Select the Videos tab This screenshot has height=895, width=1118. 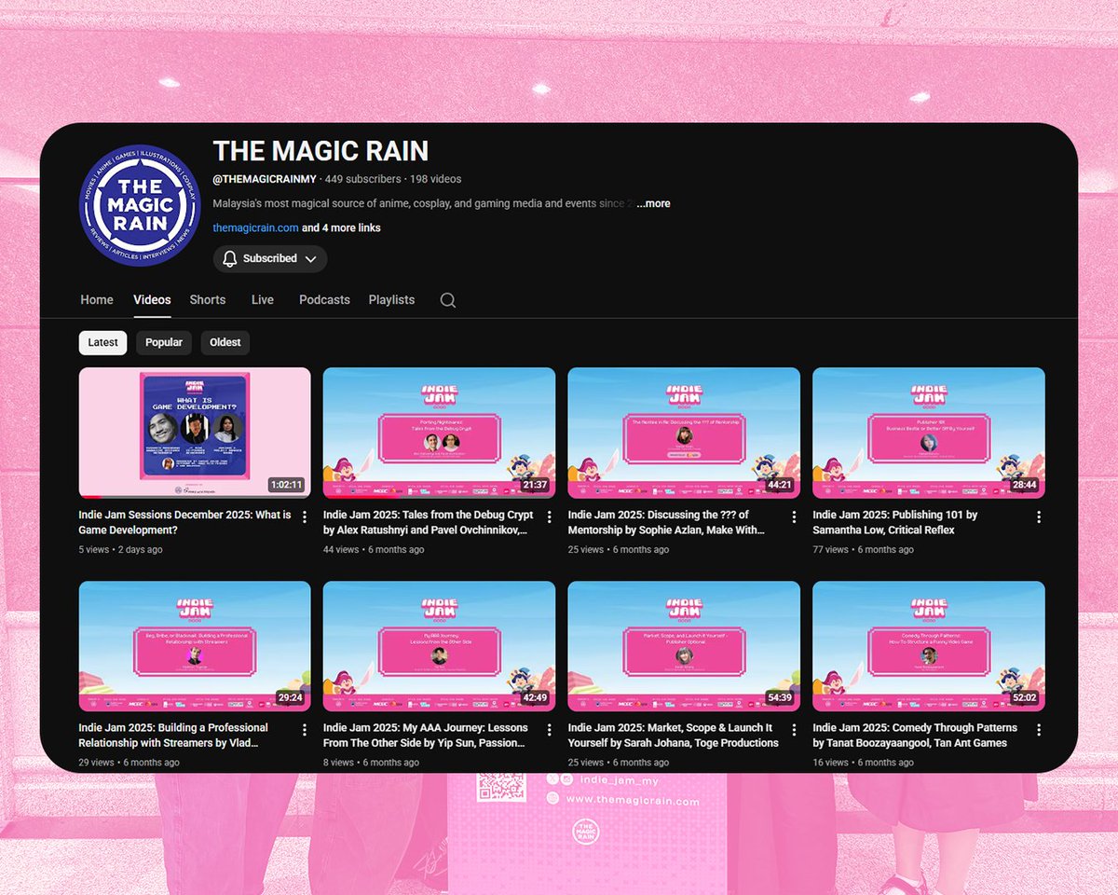pos(152,299)
